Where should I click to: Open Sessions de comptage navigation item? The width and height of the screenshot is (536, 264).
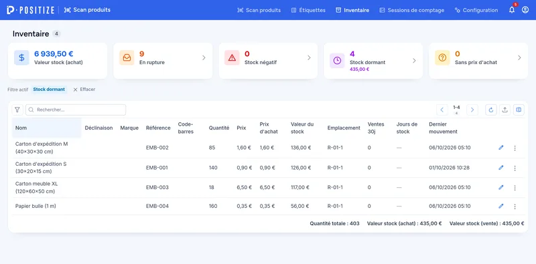(412, 10)
